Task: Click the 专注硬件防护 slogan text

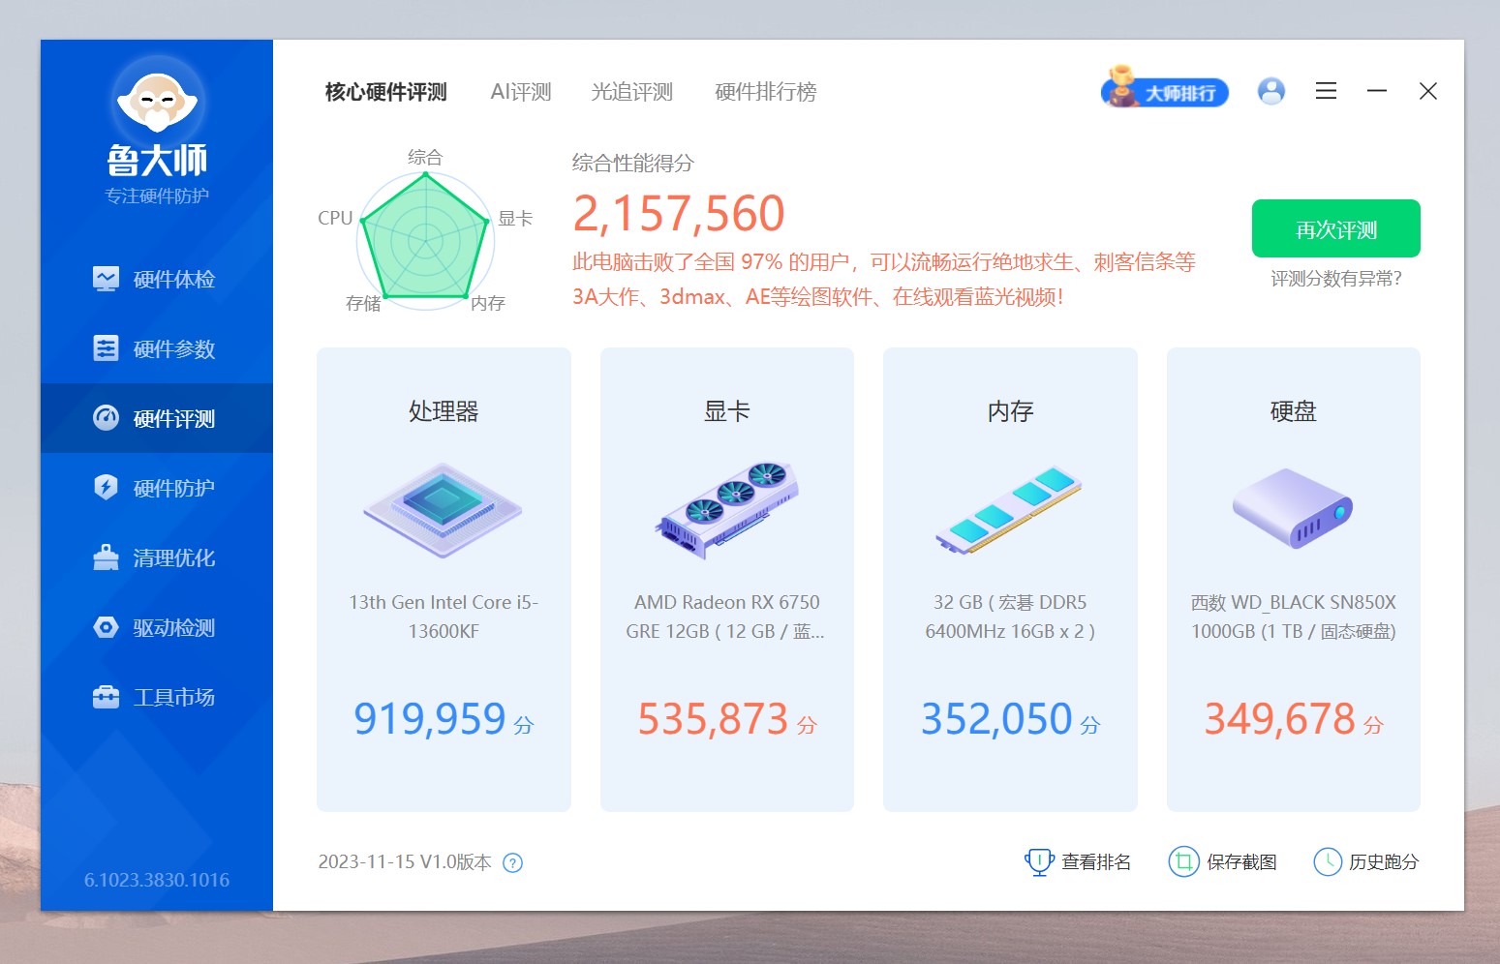Action: click(x=157, y=196)
